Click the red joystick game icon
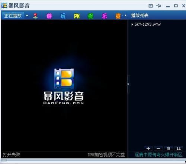186x164 pixels. (x=35, y=16)
